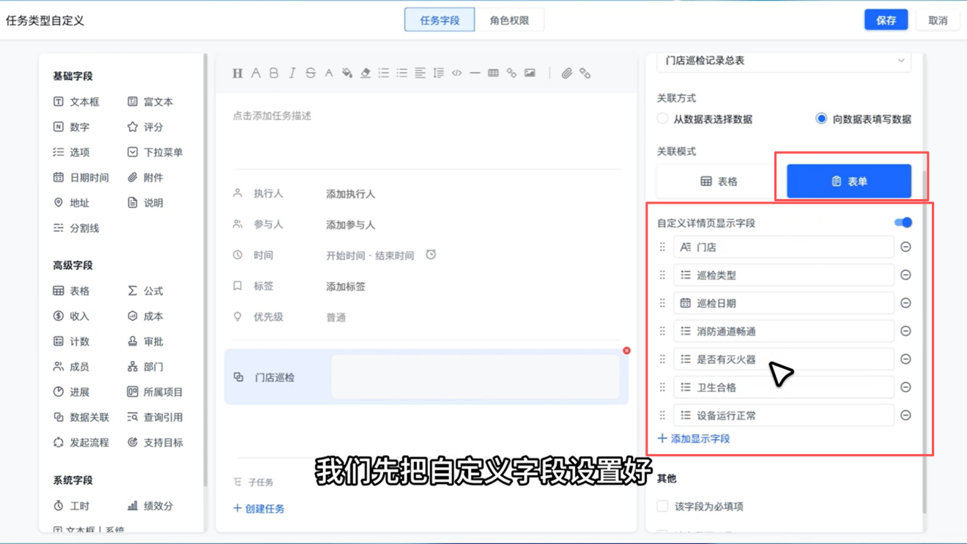Apply heading format in the description toolbar
Screen dimensions: 967x544
[237, 73]
